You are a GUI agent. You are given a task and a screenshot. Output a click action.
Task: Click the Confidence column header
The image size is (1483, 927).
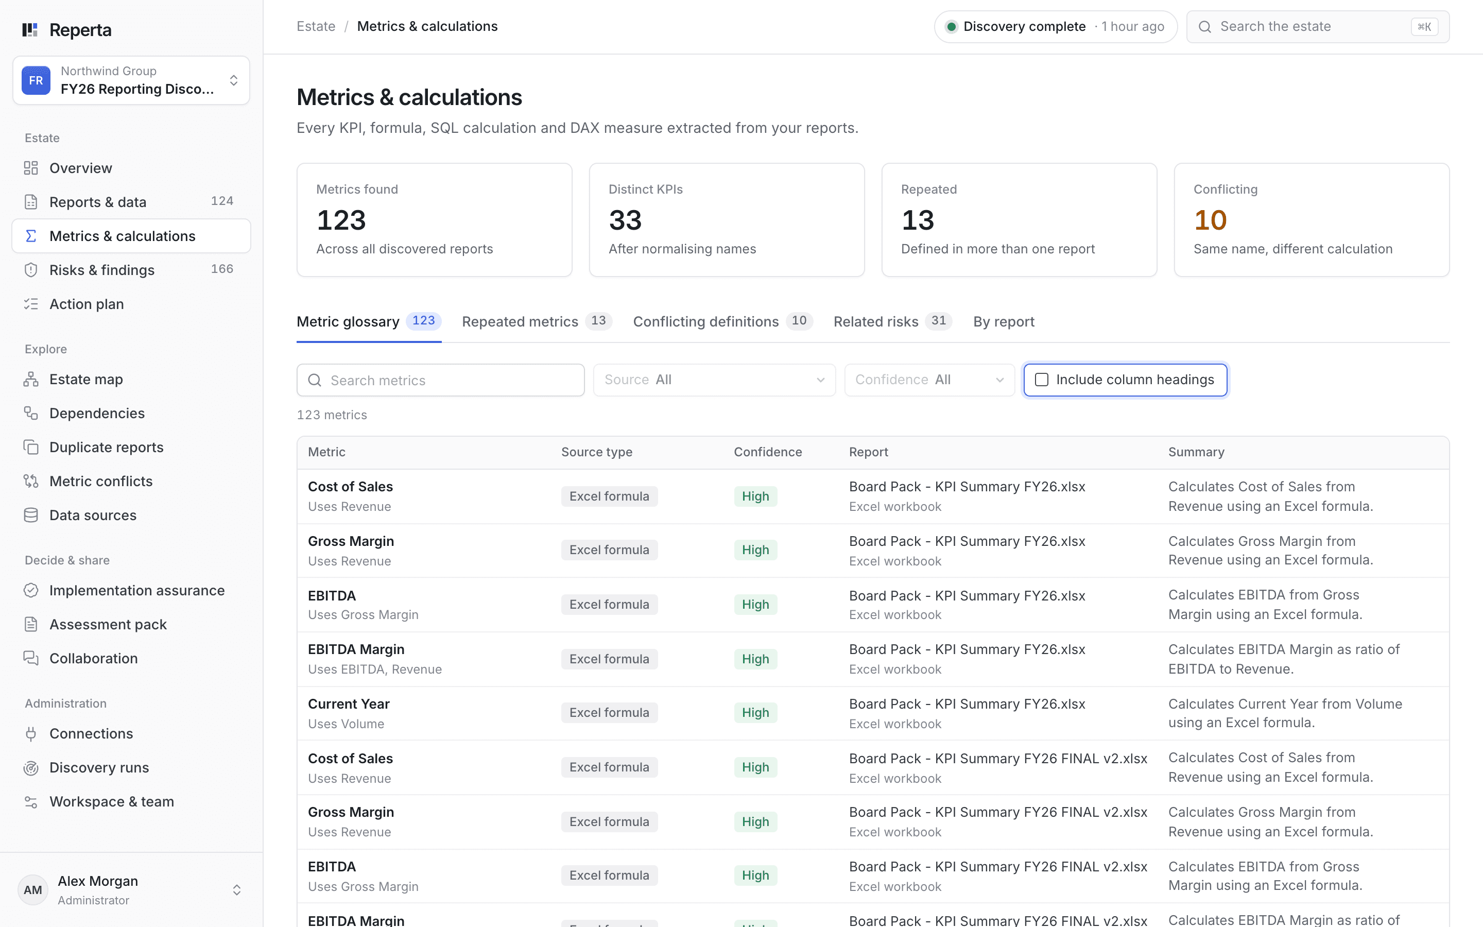768,452
